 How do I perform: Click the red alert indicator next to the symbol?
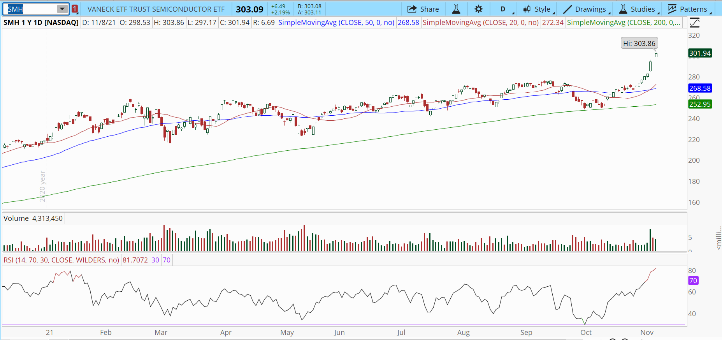(75, 9)
